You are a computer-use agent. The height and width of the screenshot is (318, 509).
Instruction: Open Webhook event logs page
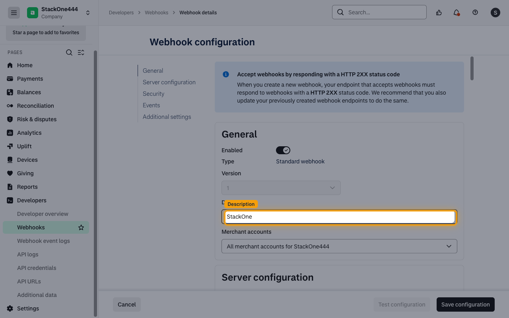click(43, 241)
